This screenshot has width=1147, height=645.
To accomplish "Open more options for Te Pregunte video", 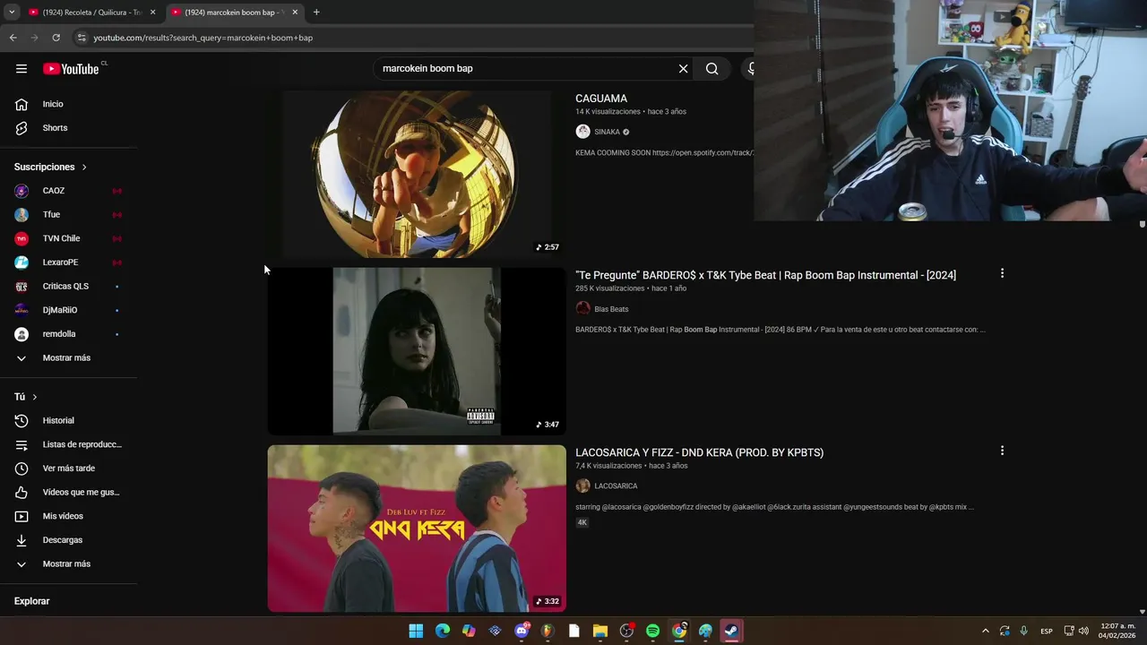I will click(1002, 273).
